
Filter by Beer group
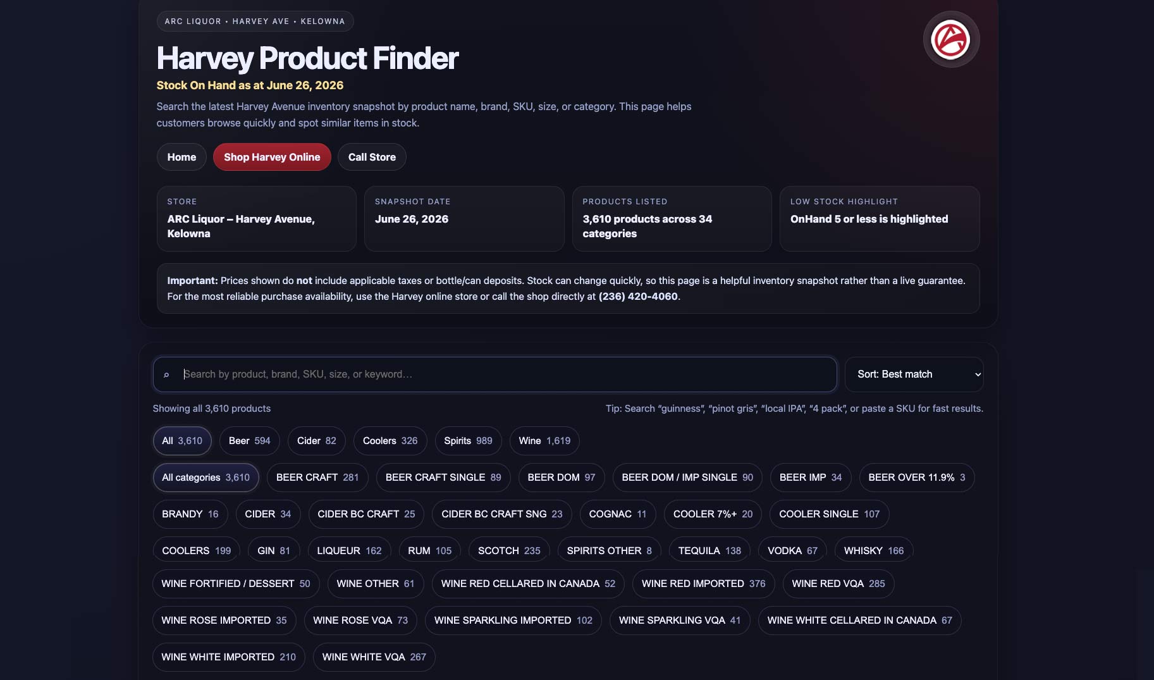(250, 441)
